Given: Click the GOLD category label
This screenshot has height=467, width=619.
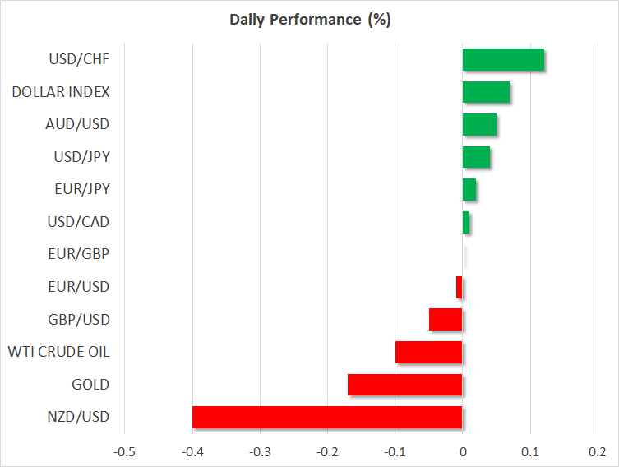Looking at the screenshot, I should [91, 385].
